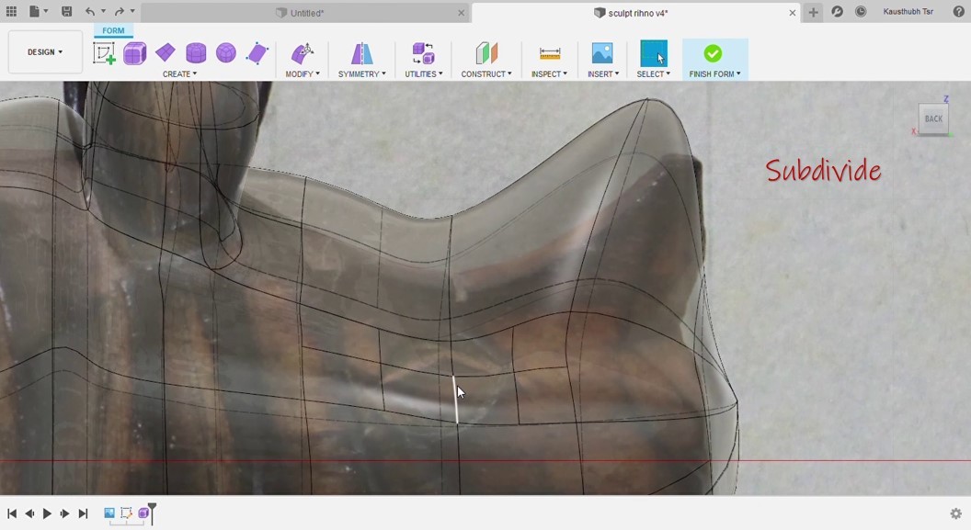Select the Create Cylinder form tool

196,53
